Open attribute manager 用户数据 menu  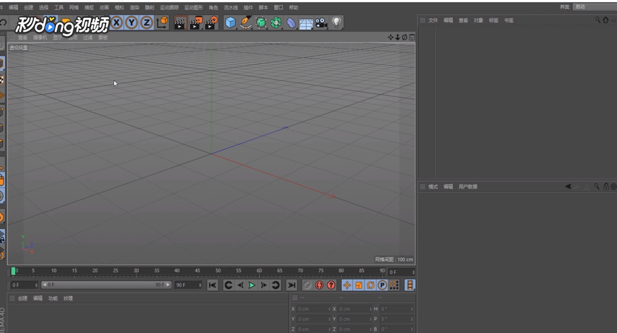pyautogui.click(x=468, y=186)
